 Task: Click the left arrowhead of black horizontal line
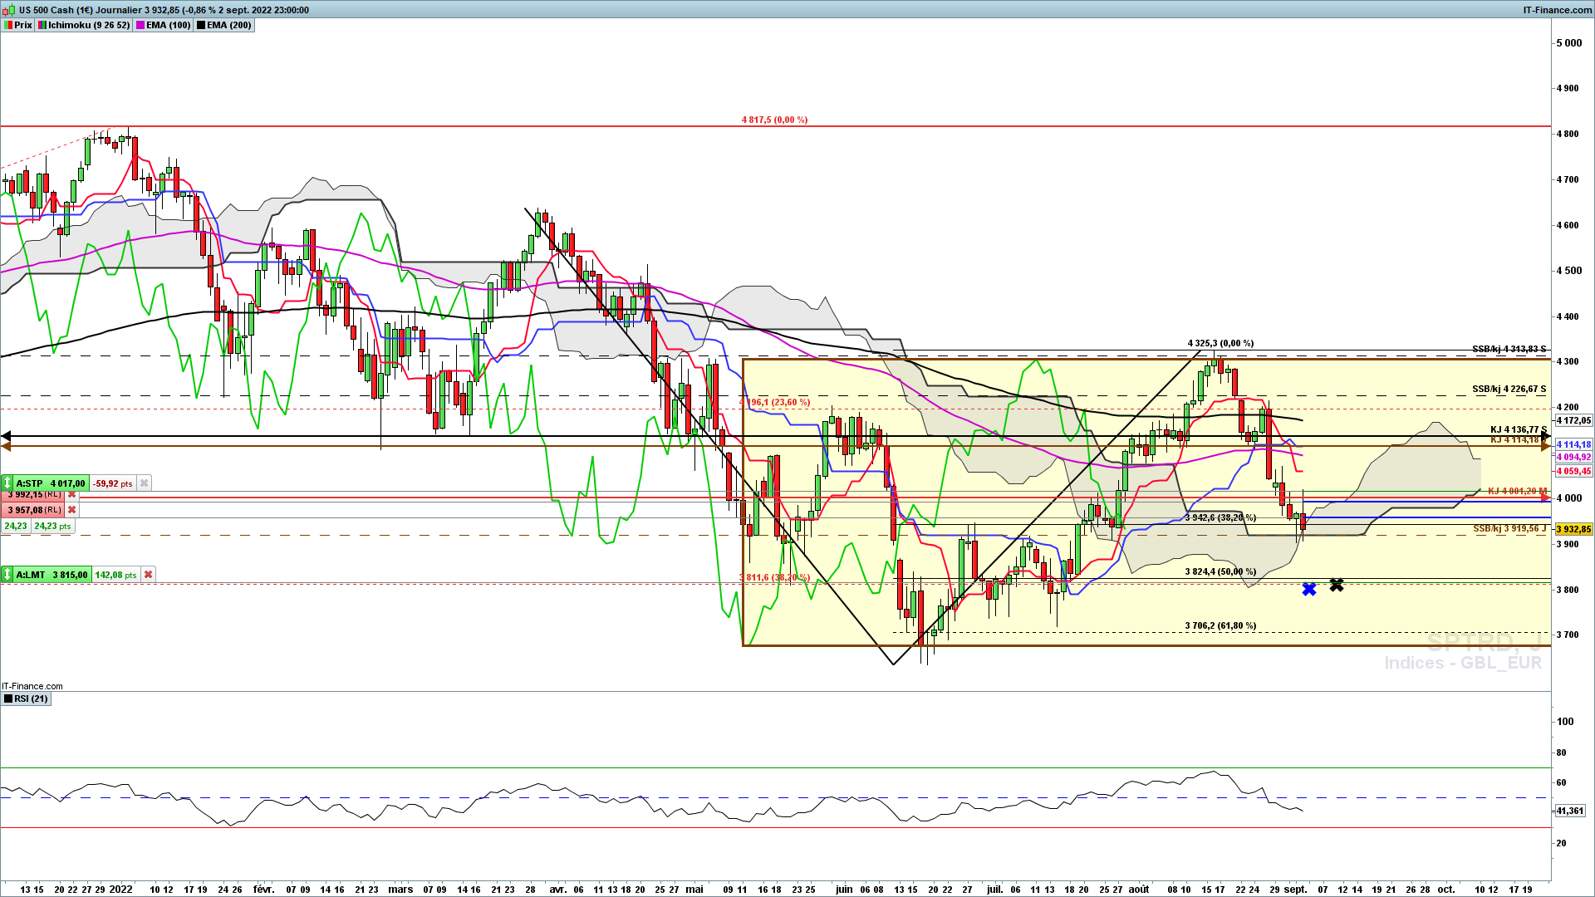click(6, 436)
